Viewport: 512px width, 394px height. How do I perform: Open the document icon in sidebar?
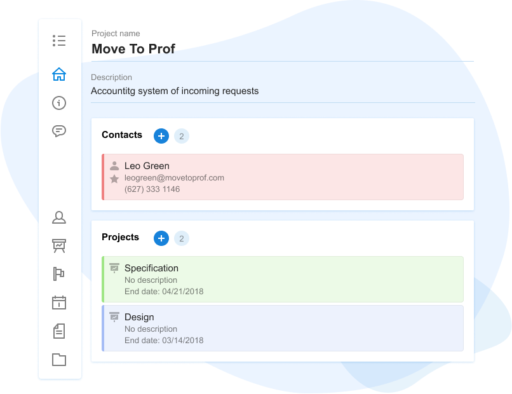pyautogui.click(x=59, y=331)
